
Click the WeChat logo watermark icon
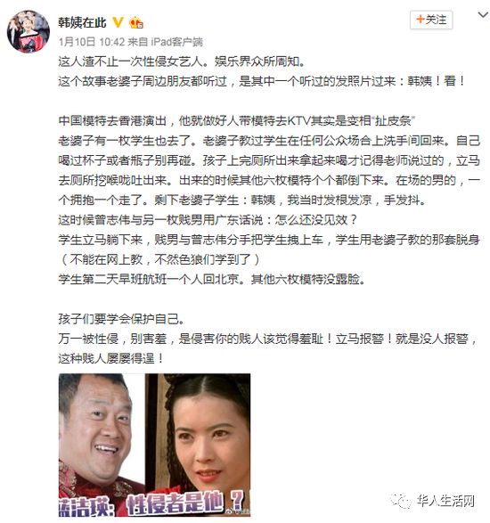coord(401,500)
